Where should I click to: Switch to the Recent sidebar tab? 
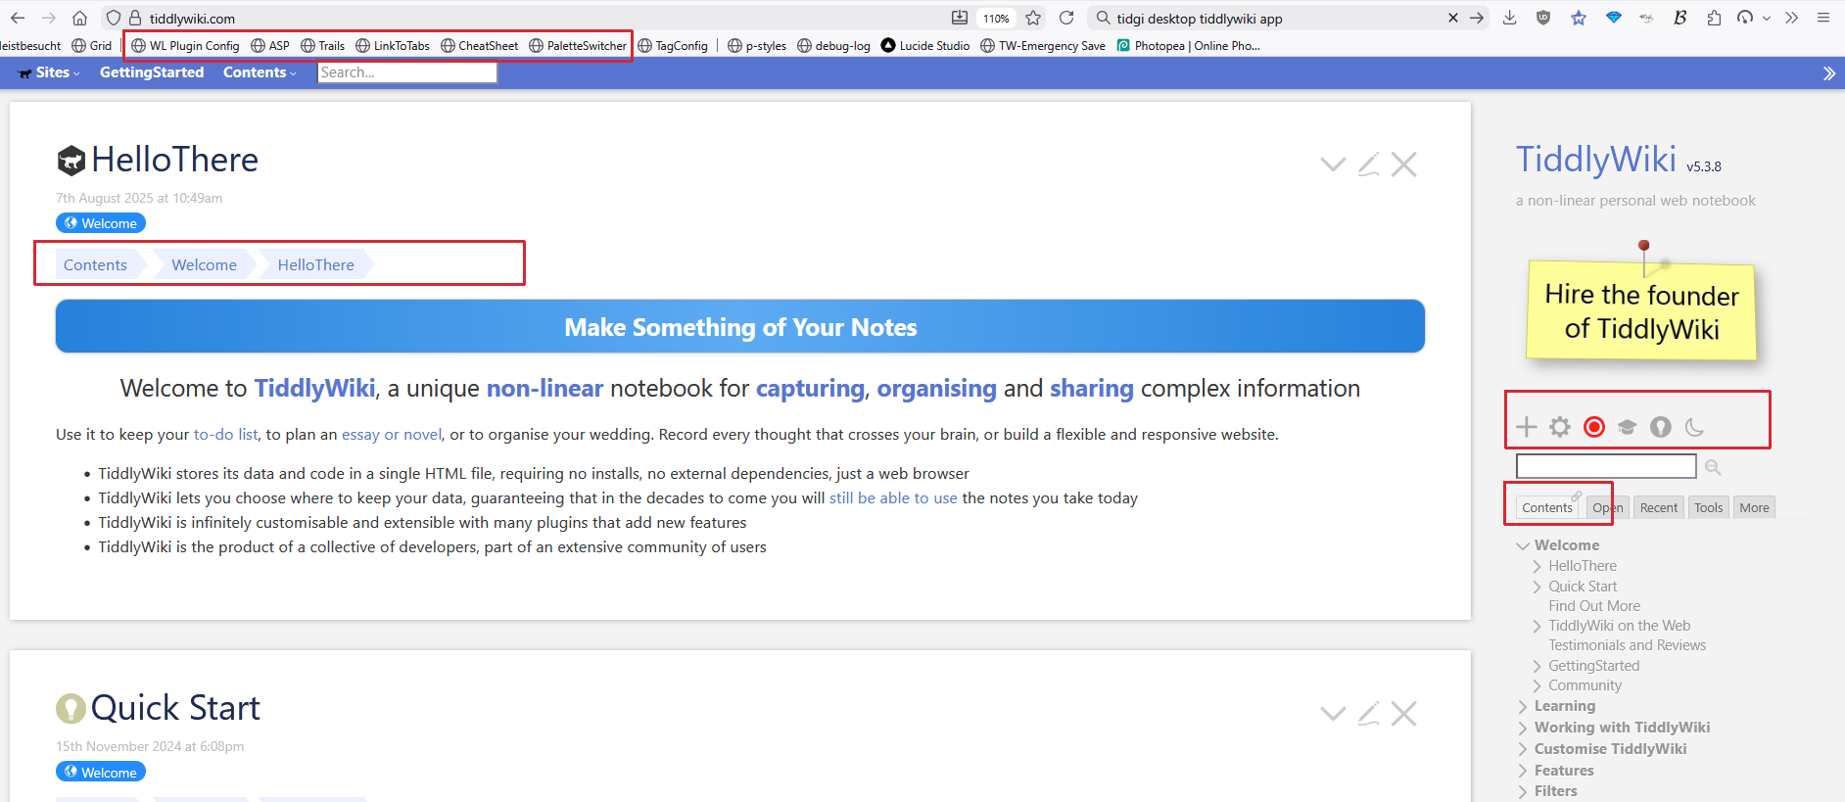[x=1658, y=507]
